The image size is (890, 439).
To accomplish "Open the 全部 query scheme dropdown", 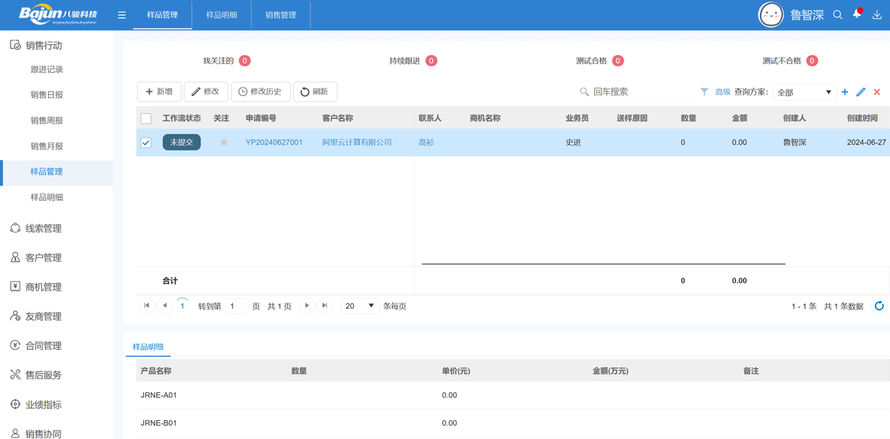I will pyautogui.click(x=804, y=91).
